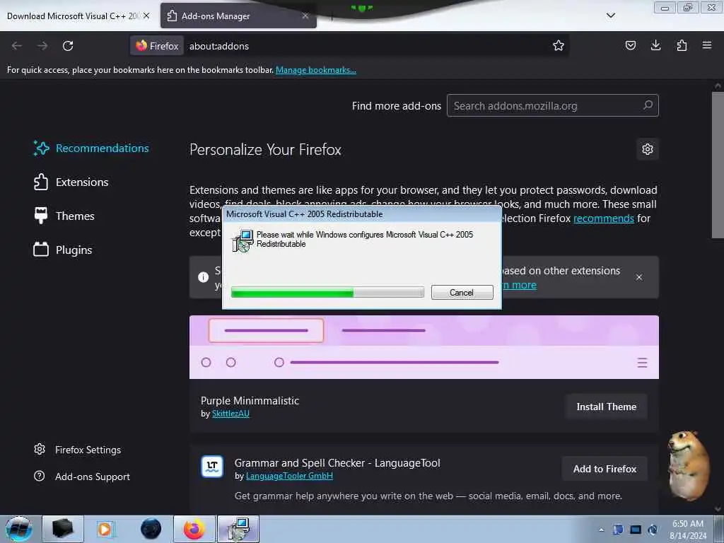Click the monitor tray icon
Screen dimensions: 724x543
(636, 530)
